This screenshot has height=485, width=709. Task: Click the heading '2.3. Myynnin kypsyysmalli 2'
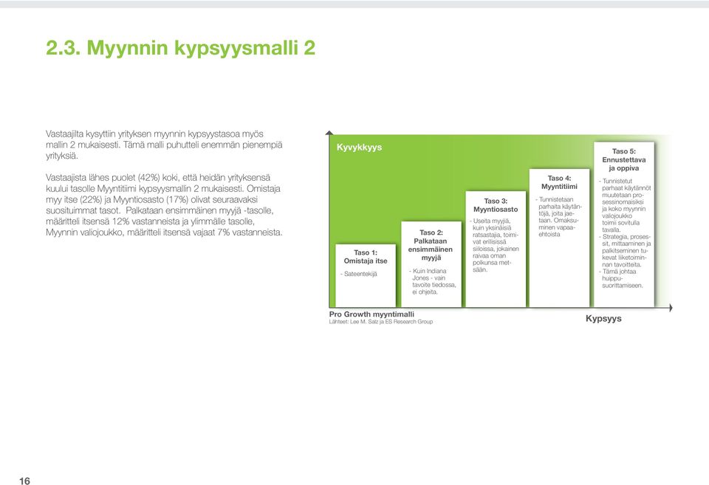pos(180,48)
